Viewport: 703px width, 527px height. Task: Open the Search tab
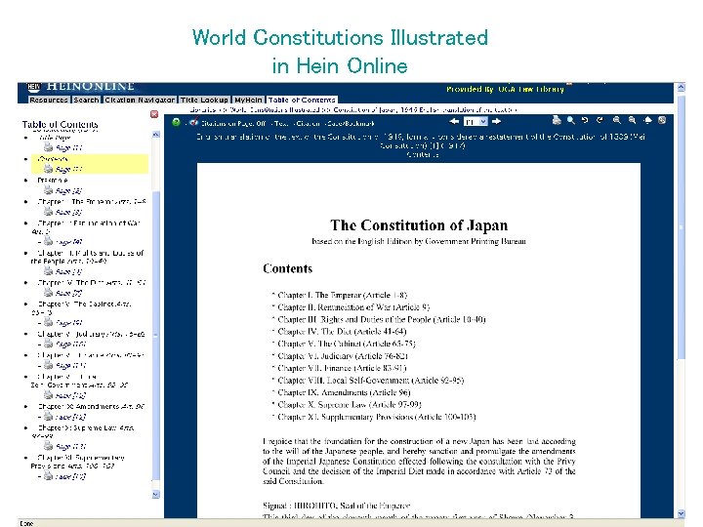click(x=86, y=100)
